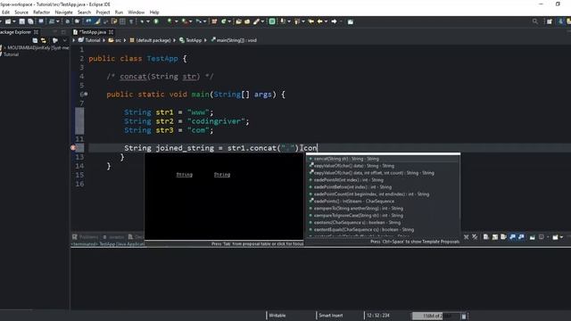Click the New Java Class toolbar icon
Image resolution: width=571 pixels, height=321 pixels.
(224, 21)
